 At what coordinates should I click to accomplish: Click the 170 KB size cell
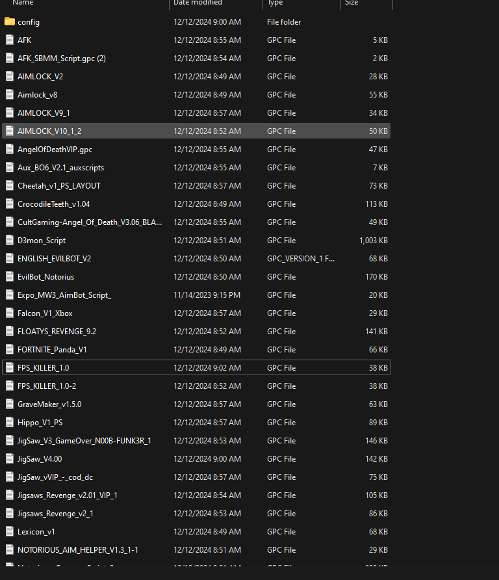click(376, 277)
